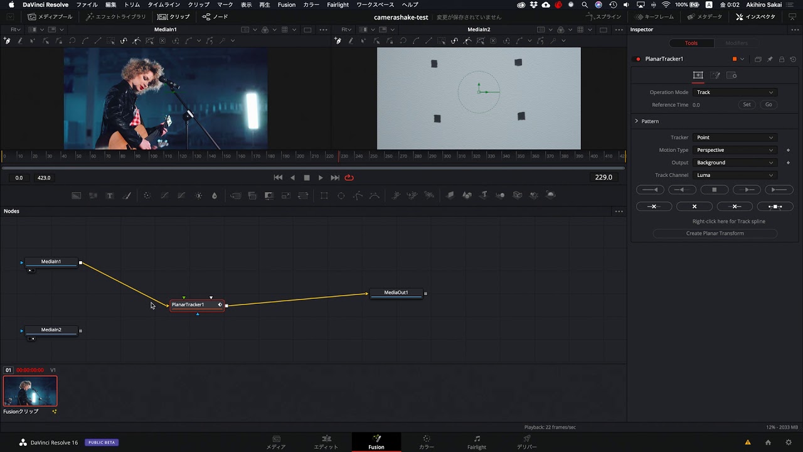Add a Fast Noise node from the toolbar
This screenshot has height=452, width=803.
pos(93,195)
